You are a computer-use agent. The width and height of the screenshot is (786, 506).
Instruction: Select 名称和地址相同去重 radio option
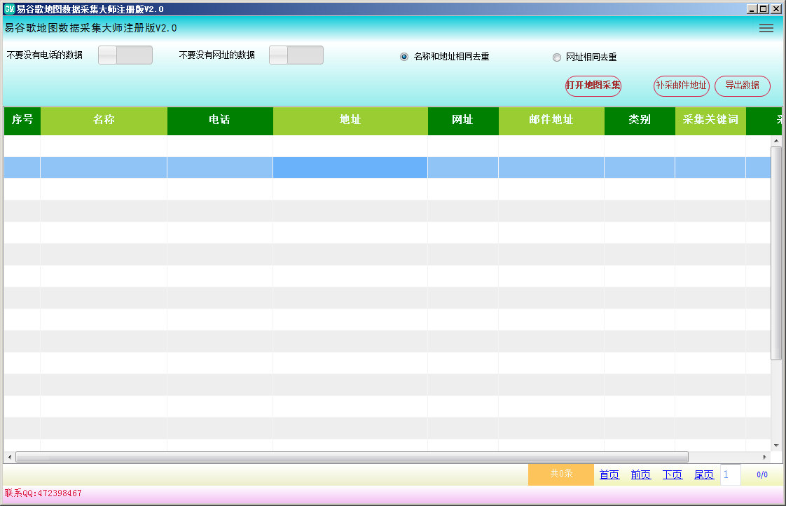coord(404,57)
